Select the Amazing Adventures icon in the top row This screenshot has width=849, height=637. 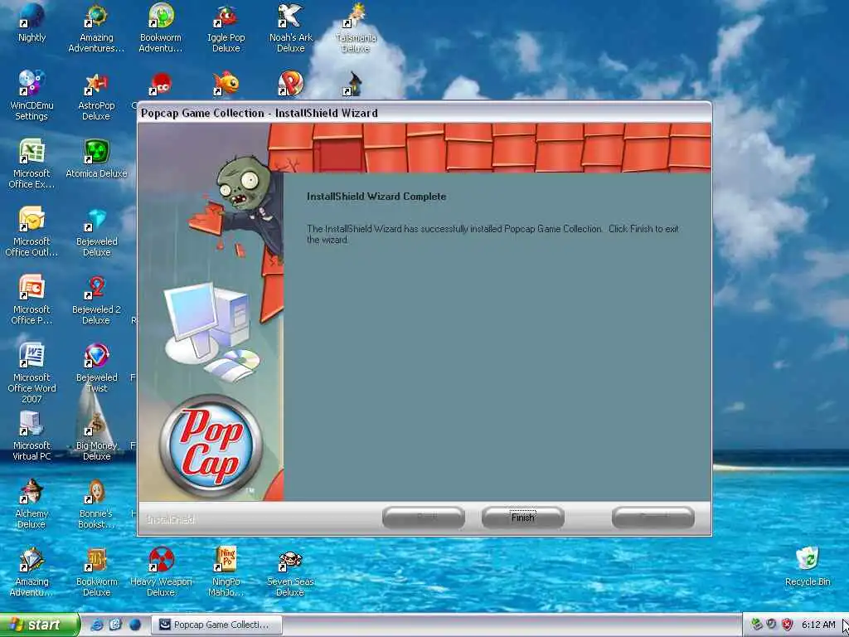96,28
